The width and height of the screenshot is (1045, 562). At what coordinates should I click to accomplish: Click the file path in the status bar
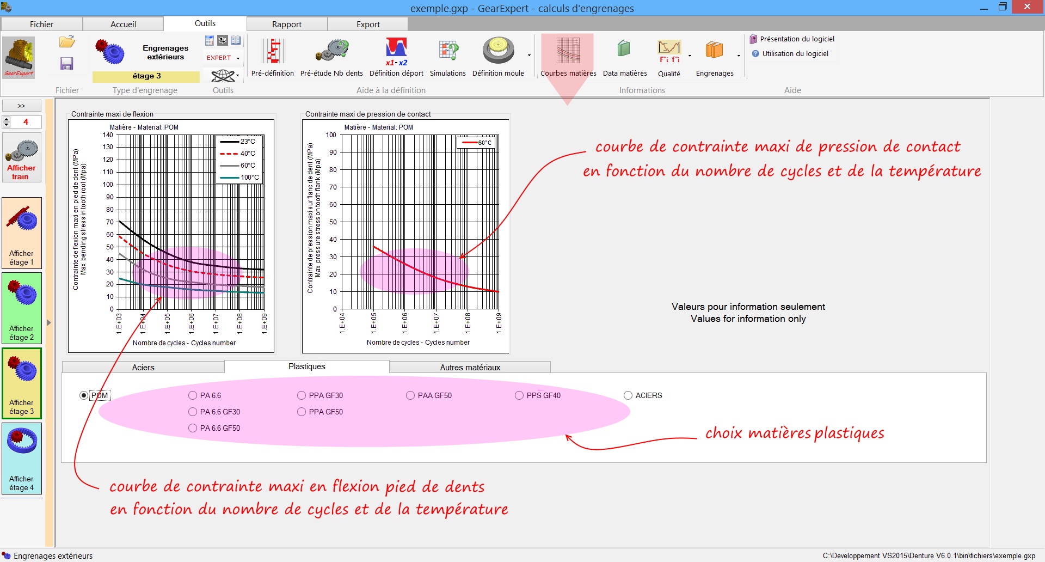(x=929, y=555)
